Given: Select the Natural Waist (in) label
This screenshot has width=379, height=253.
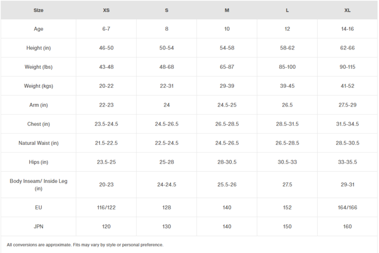Looking at the screenshot, I should pyautogui.click(x=38, y=143).
